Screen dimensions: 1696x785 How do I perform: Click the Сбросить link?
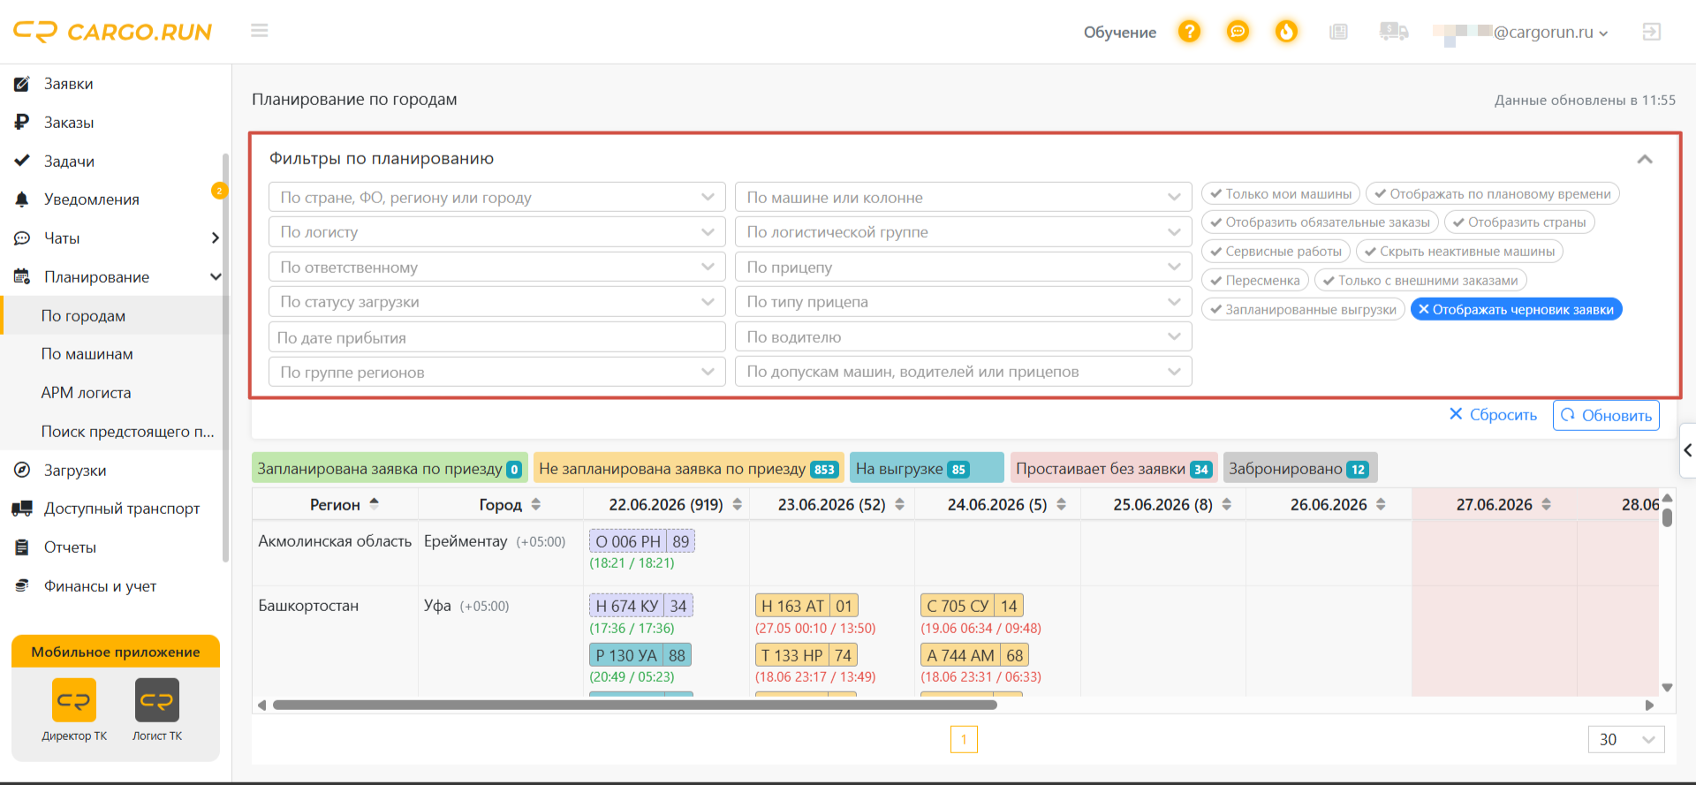pyautogui.click(x=1493, y=415)
